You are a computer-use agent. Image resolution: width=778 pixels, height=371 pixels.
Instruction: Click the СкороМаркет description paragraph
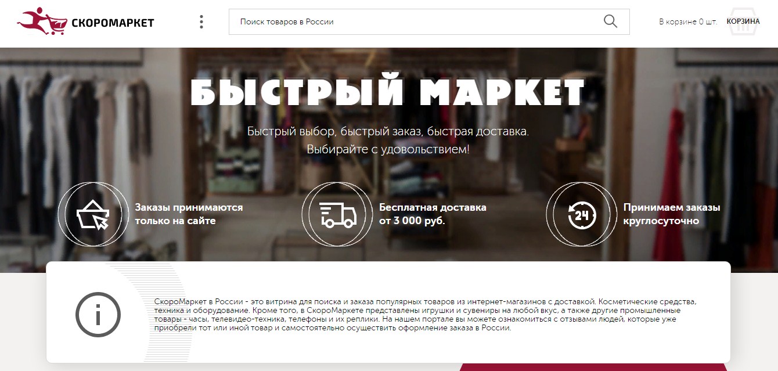(425, 315)
